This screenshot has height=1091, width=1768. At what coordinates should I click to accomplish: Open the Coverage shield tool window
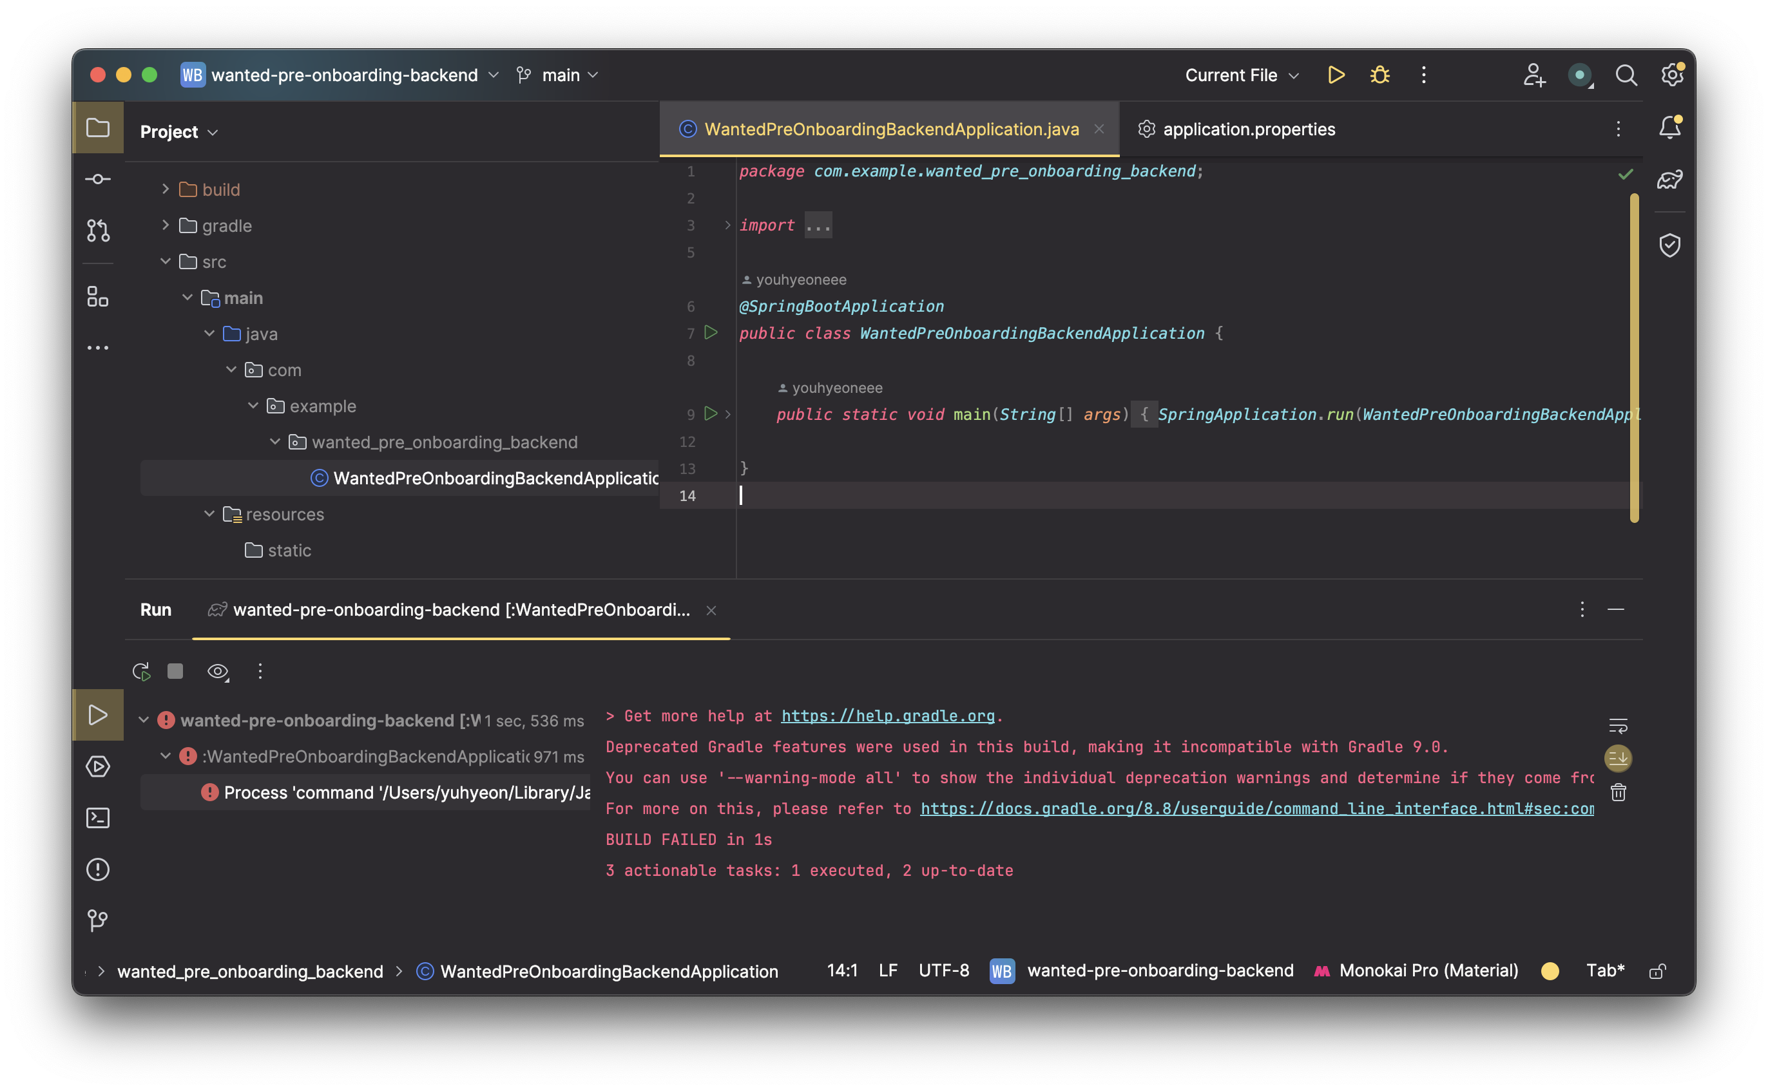point(1670,245)
